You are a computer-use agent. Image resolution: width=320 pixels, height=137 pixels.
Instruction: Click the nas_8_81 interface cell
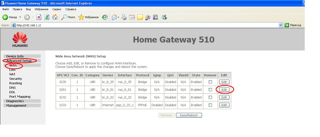pyautogui.click(x=125, y=90)
